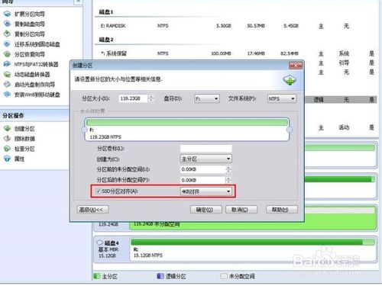Image resolution: width=382 pixels, height=286 pixels.
Task: Click the NTFS与FAT32转换器 icon
Action: pos(7,64)
